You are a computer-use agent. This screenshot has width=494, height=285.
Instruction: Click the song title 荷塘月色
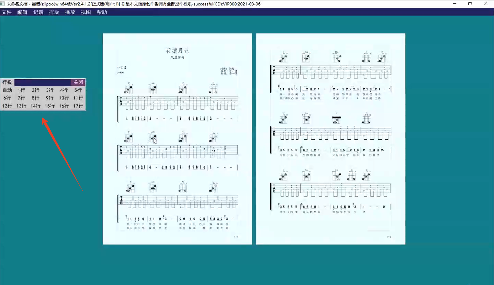(177, 50)
